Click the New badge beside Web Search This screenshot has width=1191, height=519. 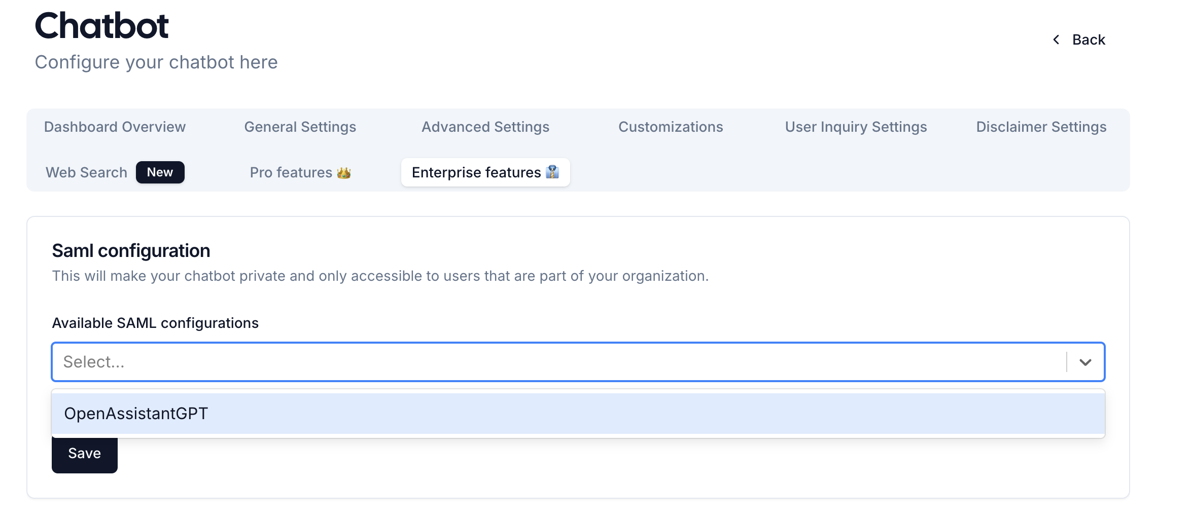[x=160, y=172]
